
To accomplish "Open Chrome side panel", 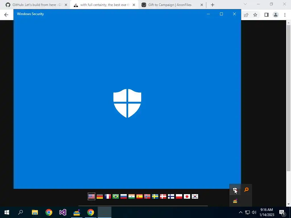I will tap(266, 15).
